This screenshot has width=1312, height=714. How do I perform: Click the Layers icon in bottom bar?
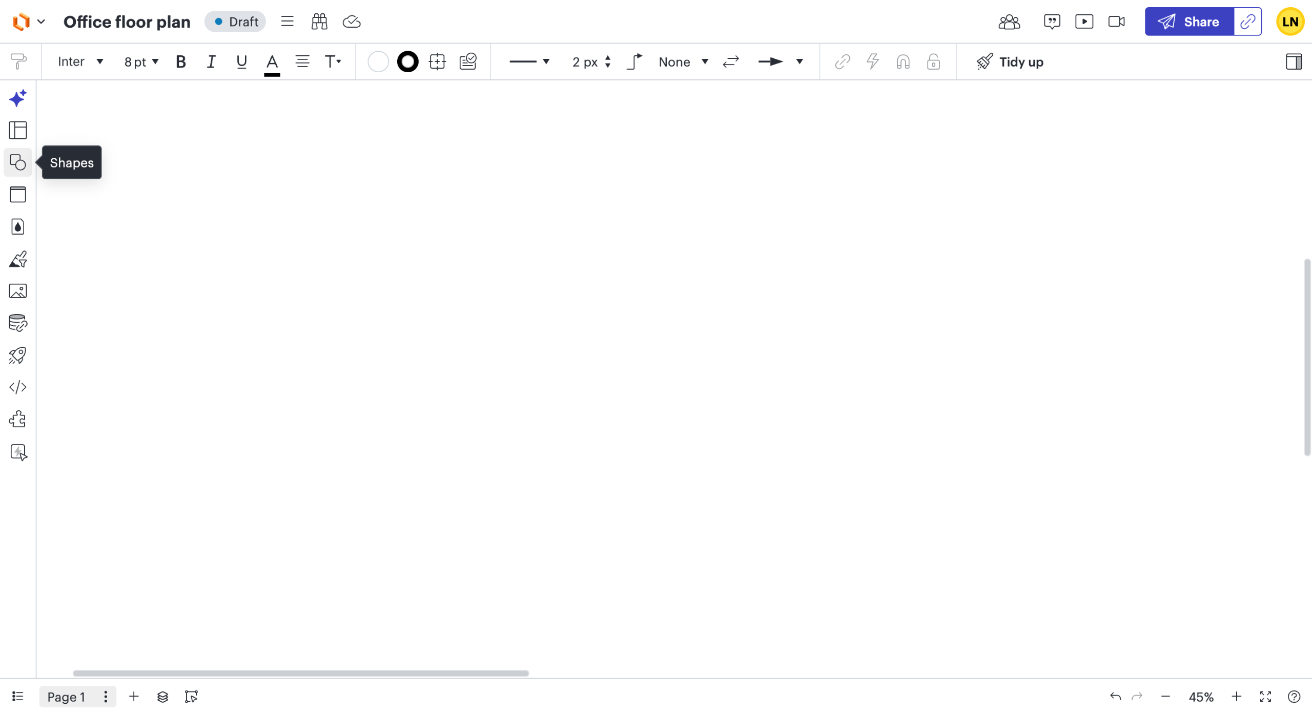162,697
